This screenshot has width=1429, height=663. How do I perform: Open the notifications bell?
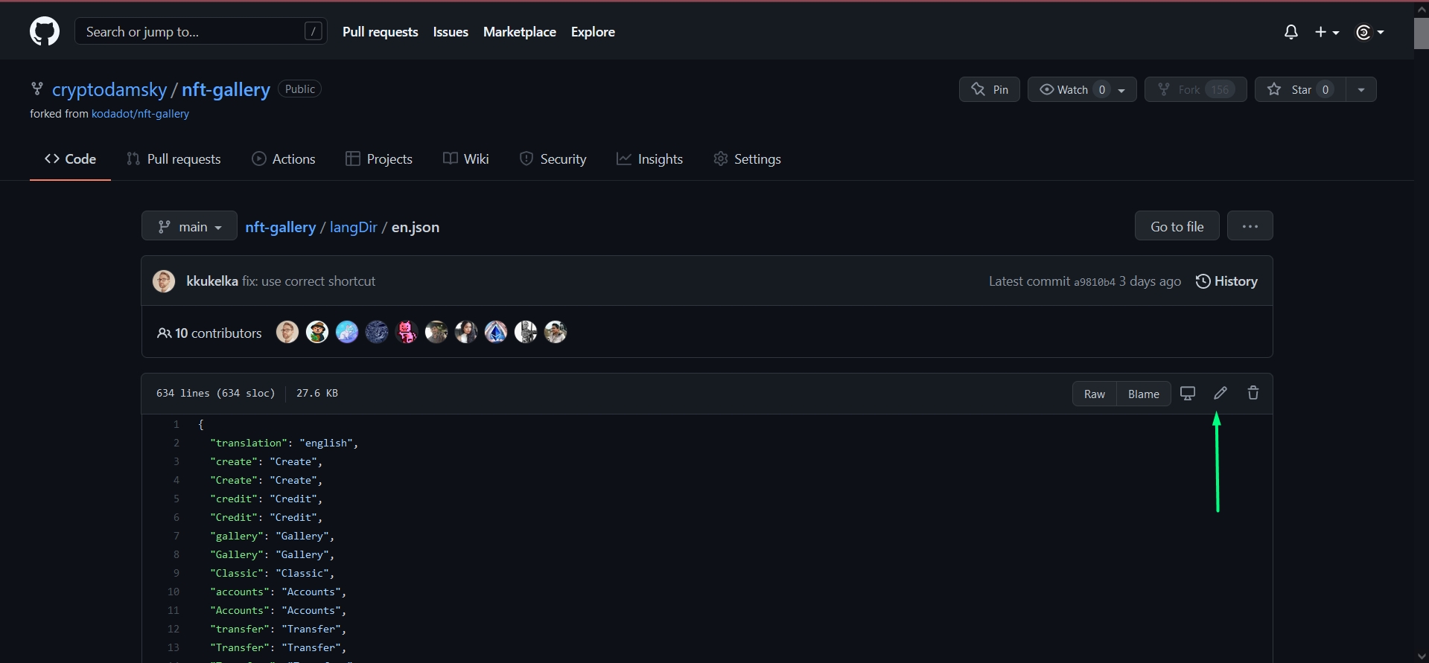[1290, 32]
